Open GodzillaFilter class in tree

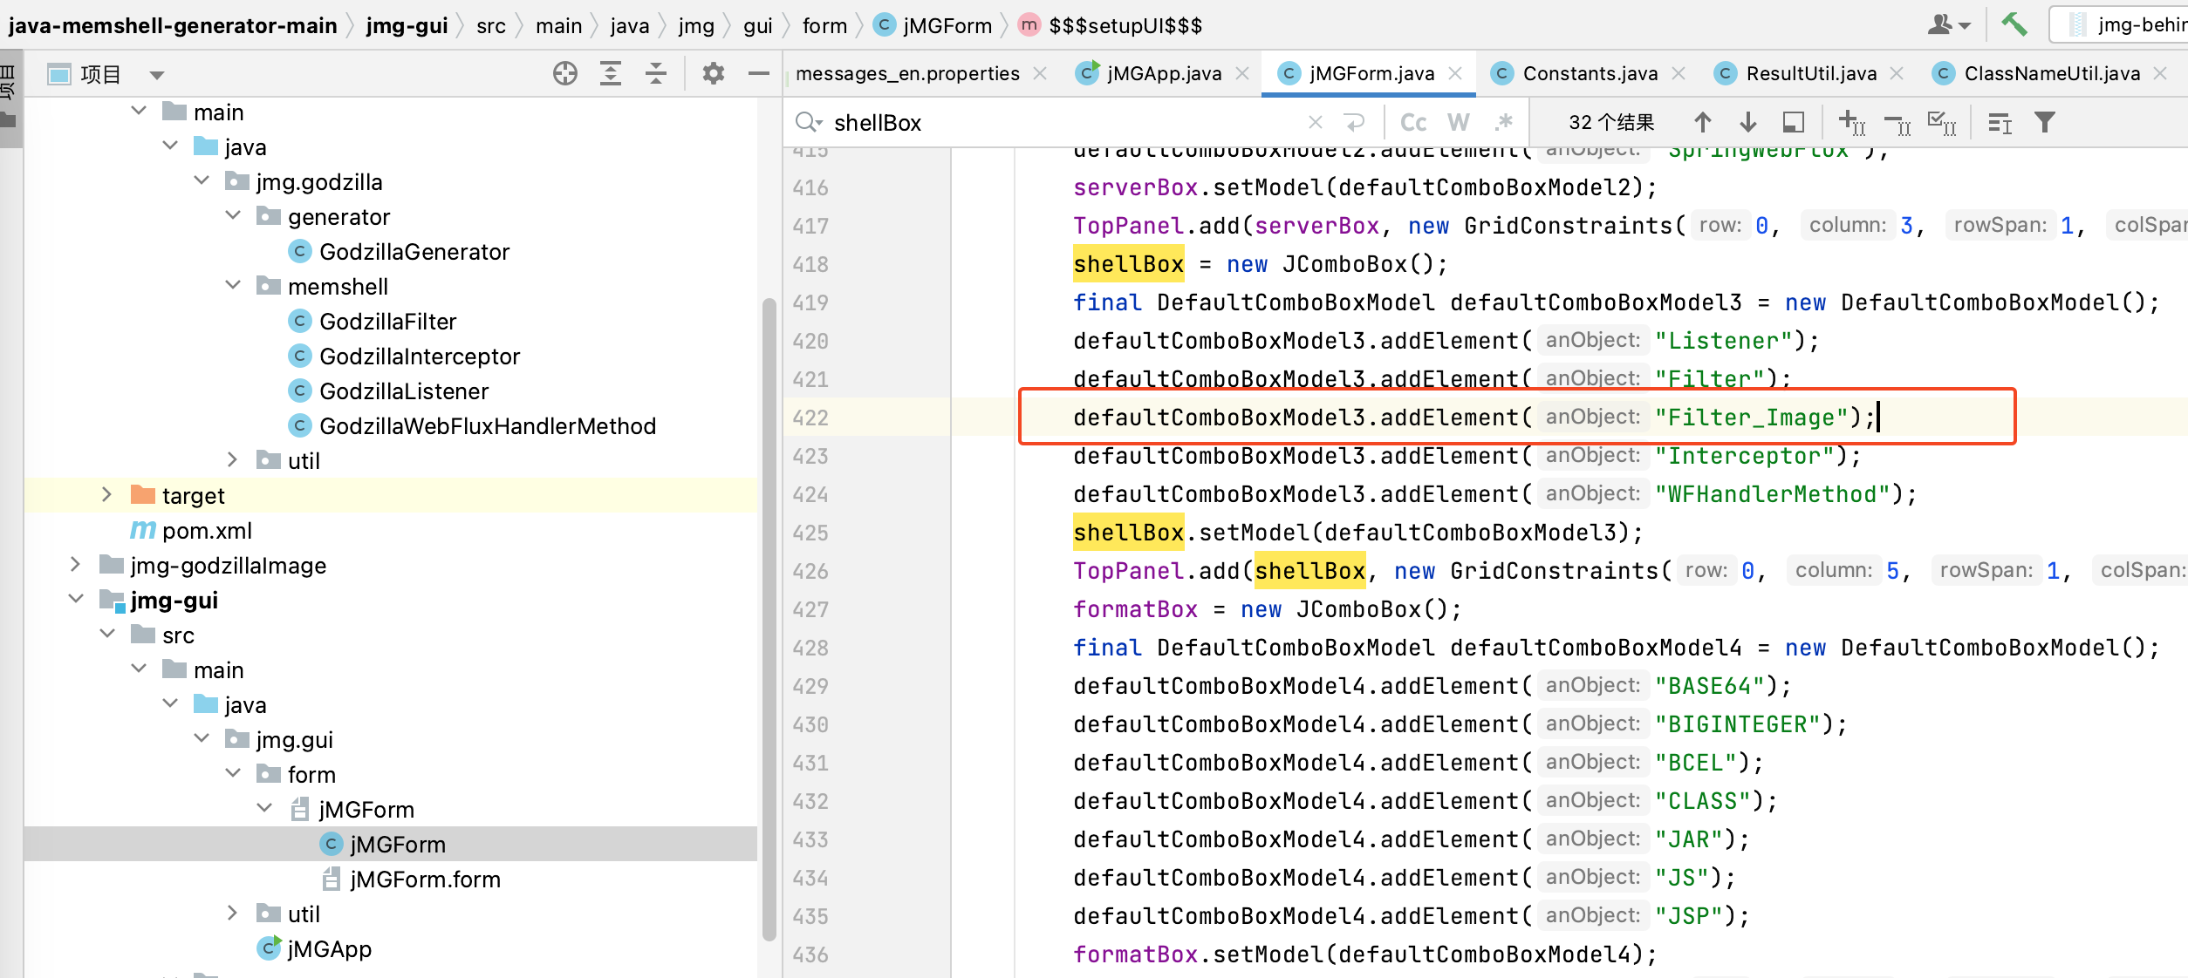coord(387,321)
